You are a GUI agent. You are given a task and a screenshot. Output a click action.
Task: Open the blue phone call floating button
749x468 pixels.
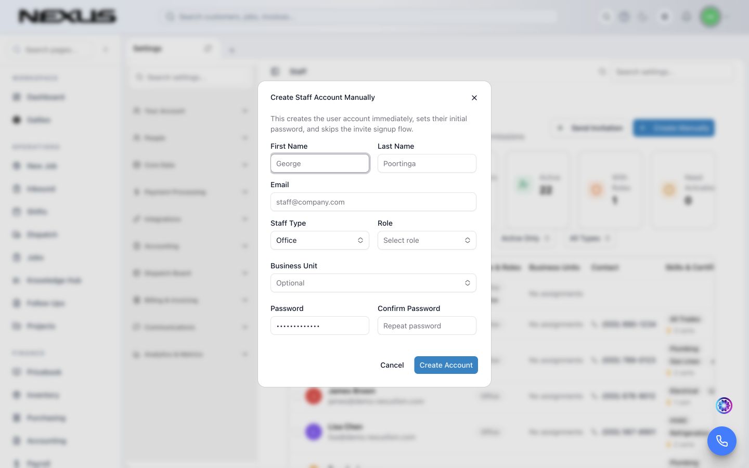pos(722,441)
